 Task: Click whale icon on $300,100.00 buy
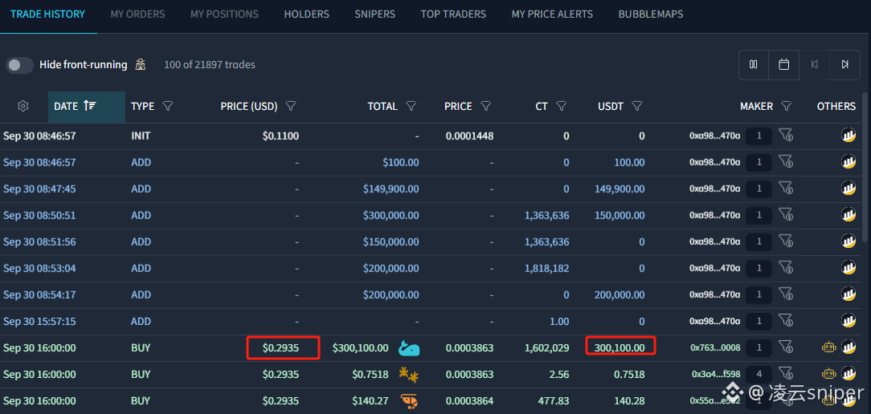tap(409, 348)
